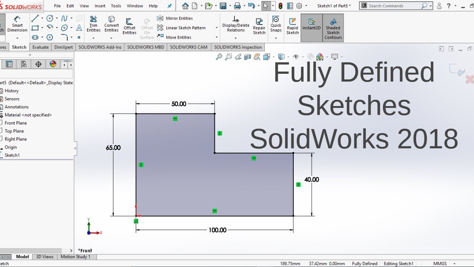
Task: Select the Ellipse sketch tool
Action: coord(64,28)
